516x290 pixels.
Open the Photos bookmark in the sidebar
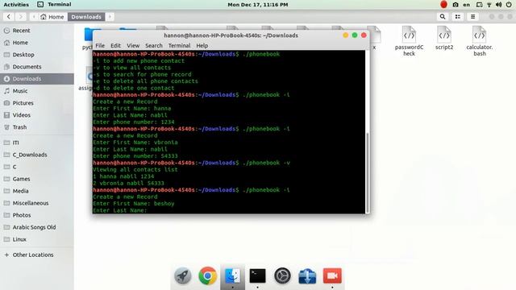(x=37, y=215)
